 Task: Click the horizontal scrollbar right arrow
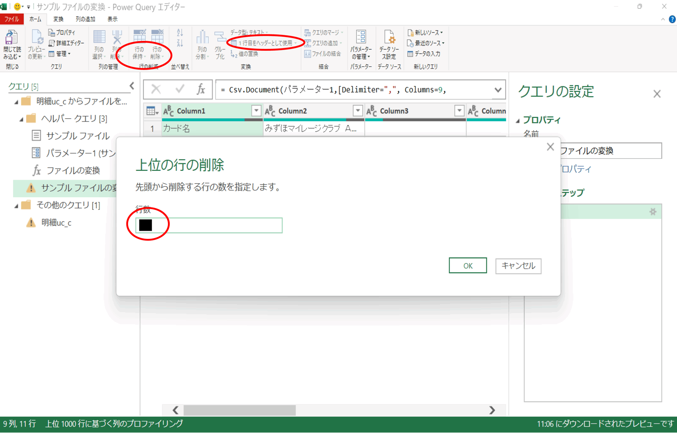[492, 410]
